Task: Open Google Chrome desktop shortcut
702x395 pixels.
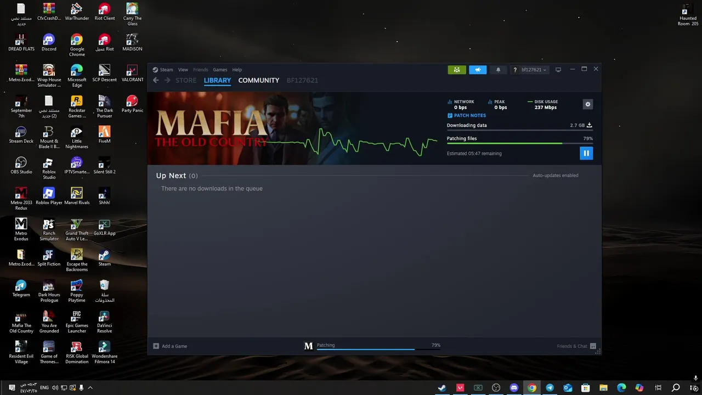Action: pyautogui.click(x=77, y=45)
